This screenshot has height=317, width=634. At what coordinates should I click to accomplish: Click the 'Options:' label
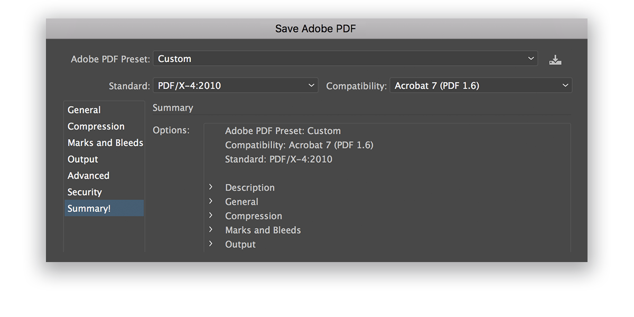click(x=171, y=130)
